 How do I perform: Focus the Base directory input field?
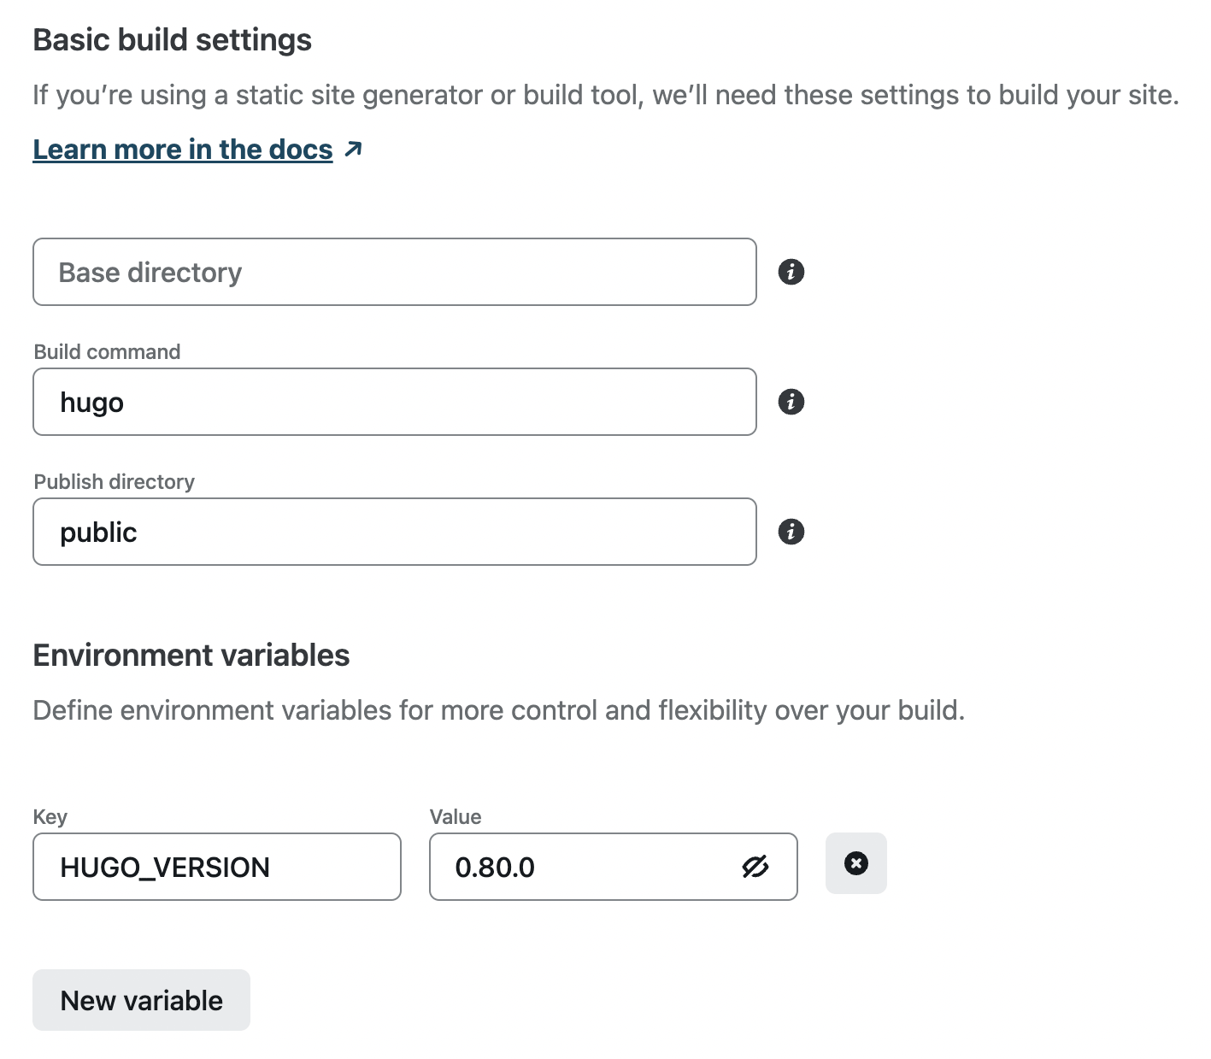click(394, 272)
